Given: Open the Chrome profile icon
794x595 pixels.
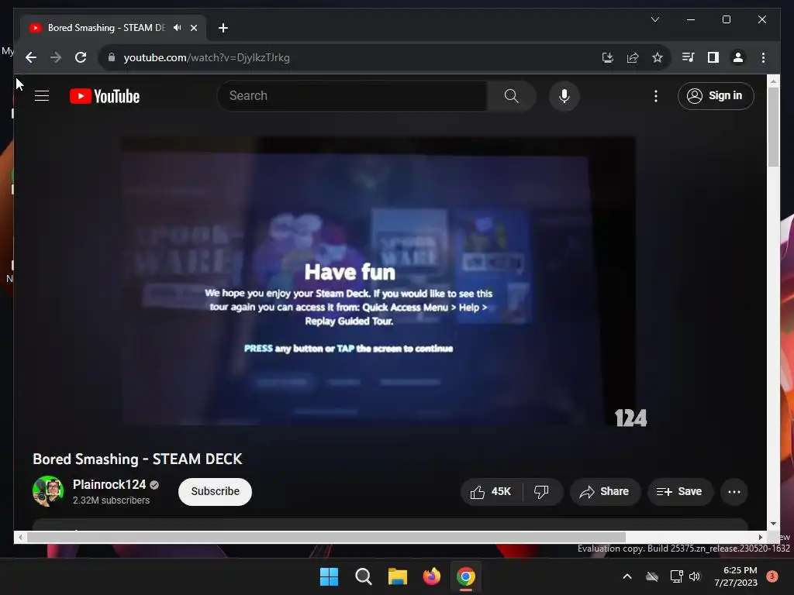Looking at the screenshot, I should [x=738, y=57].
